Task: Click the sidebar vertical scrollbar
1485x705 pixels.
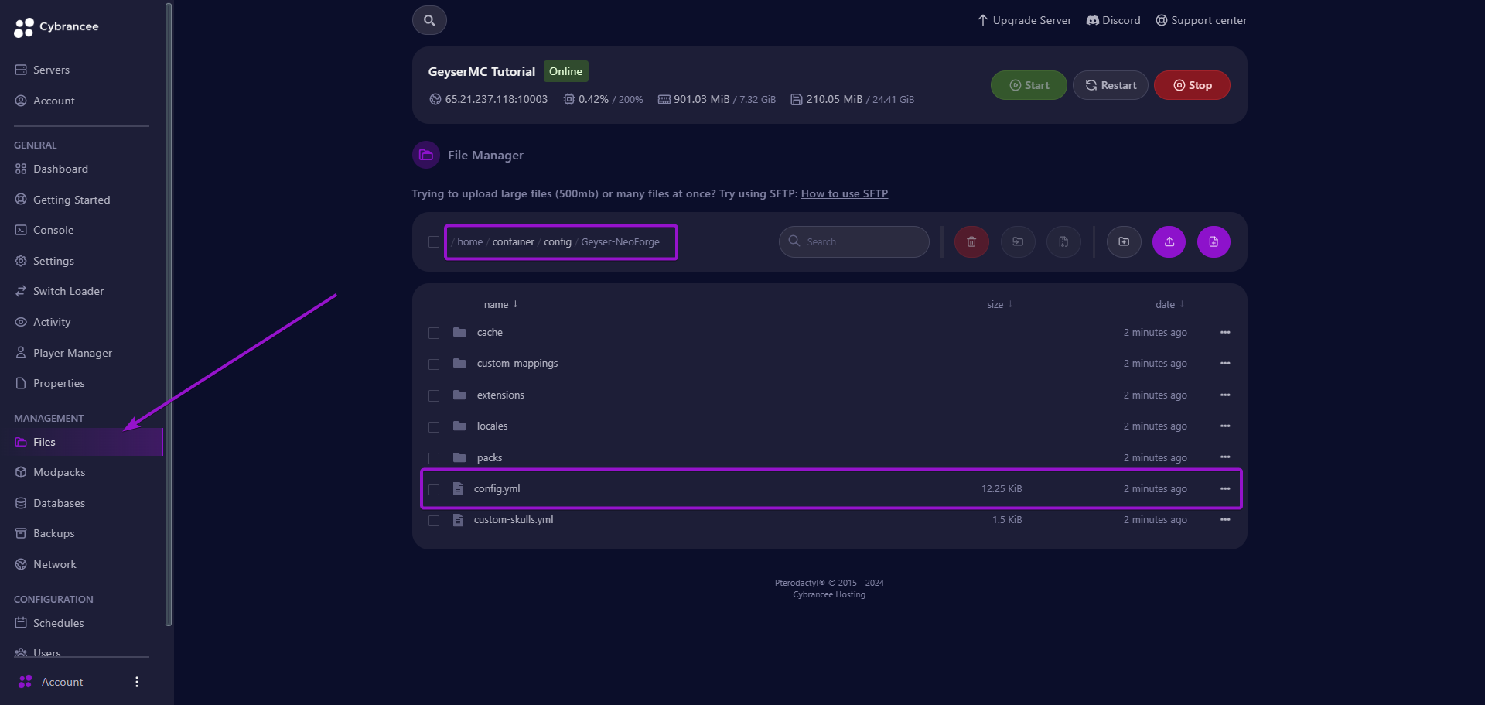Action: [169, 310]
